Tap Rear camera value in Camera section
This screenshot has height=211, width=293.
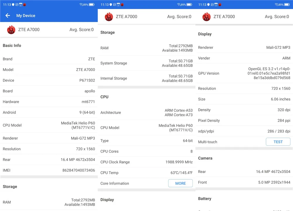coord(273,172)
